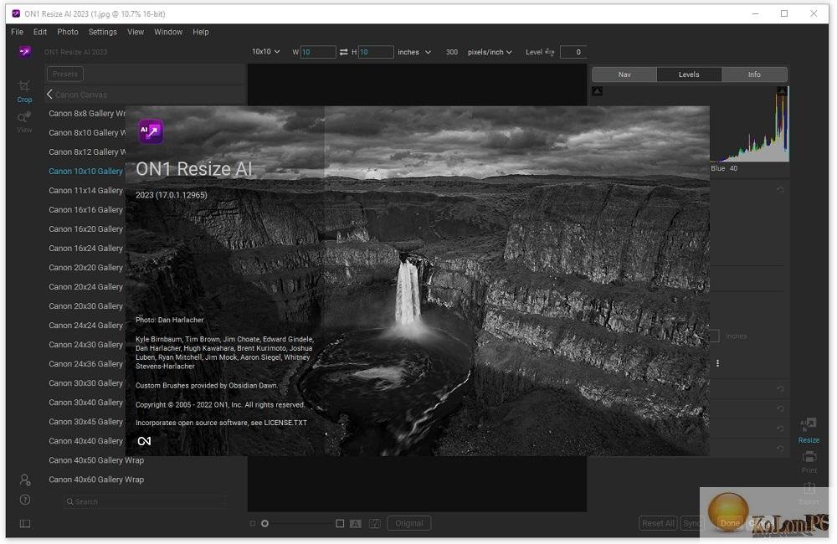837x544 pixels.
Task: Click the Sync button
Action: click(691, 523)
